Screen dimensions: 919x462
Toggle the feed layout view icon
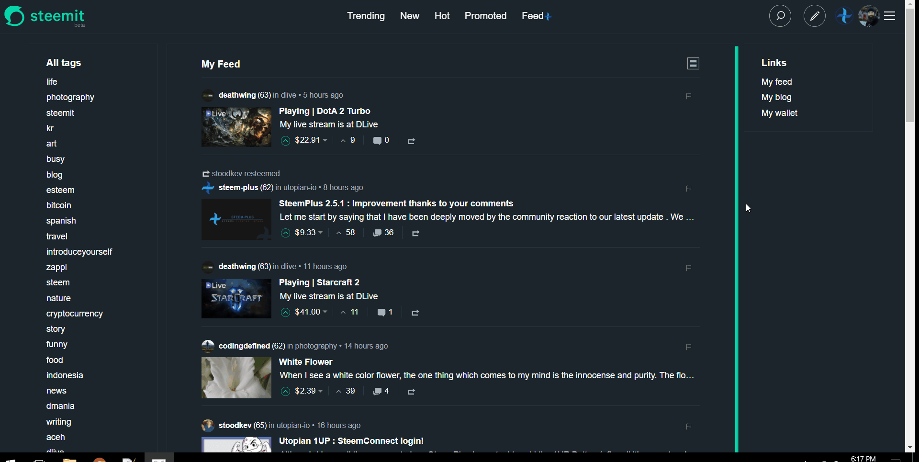[693, 63]
